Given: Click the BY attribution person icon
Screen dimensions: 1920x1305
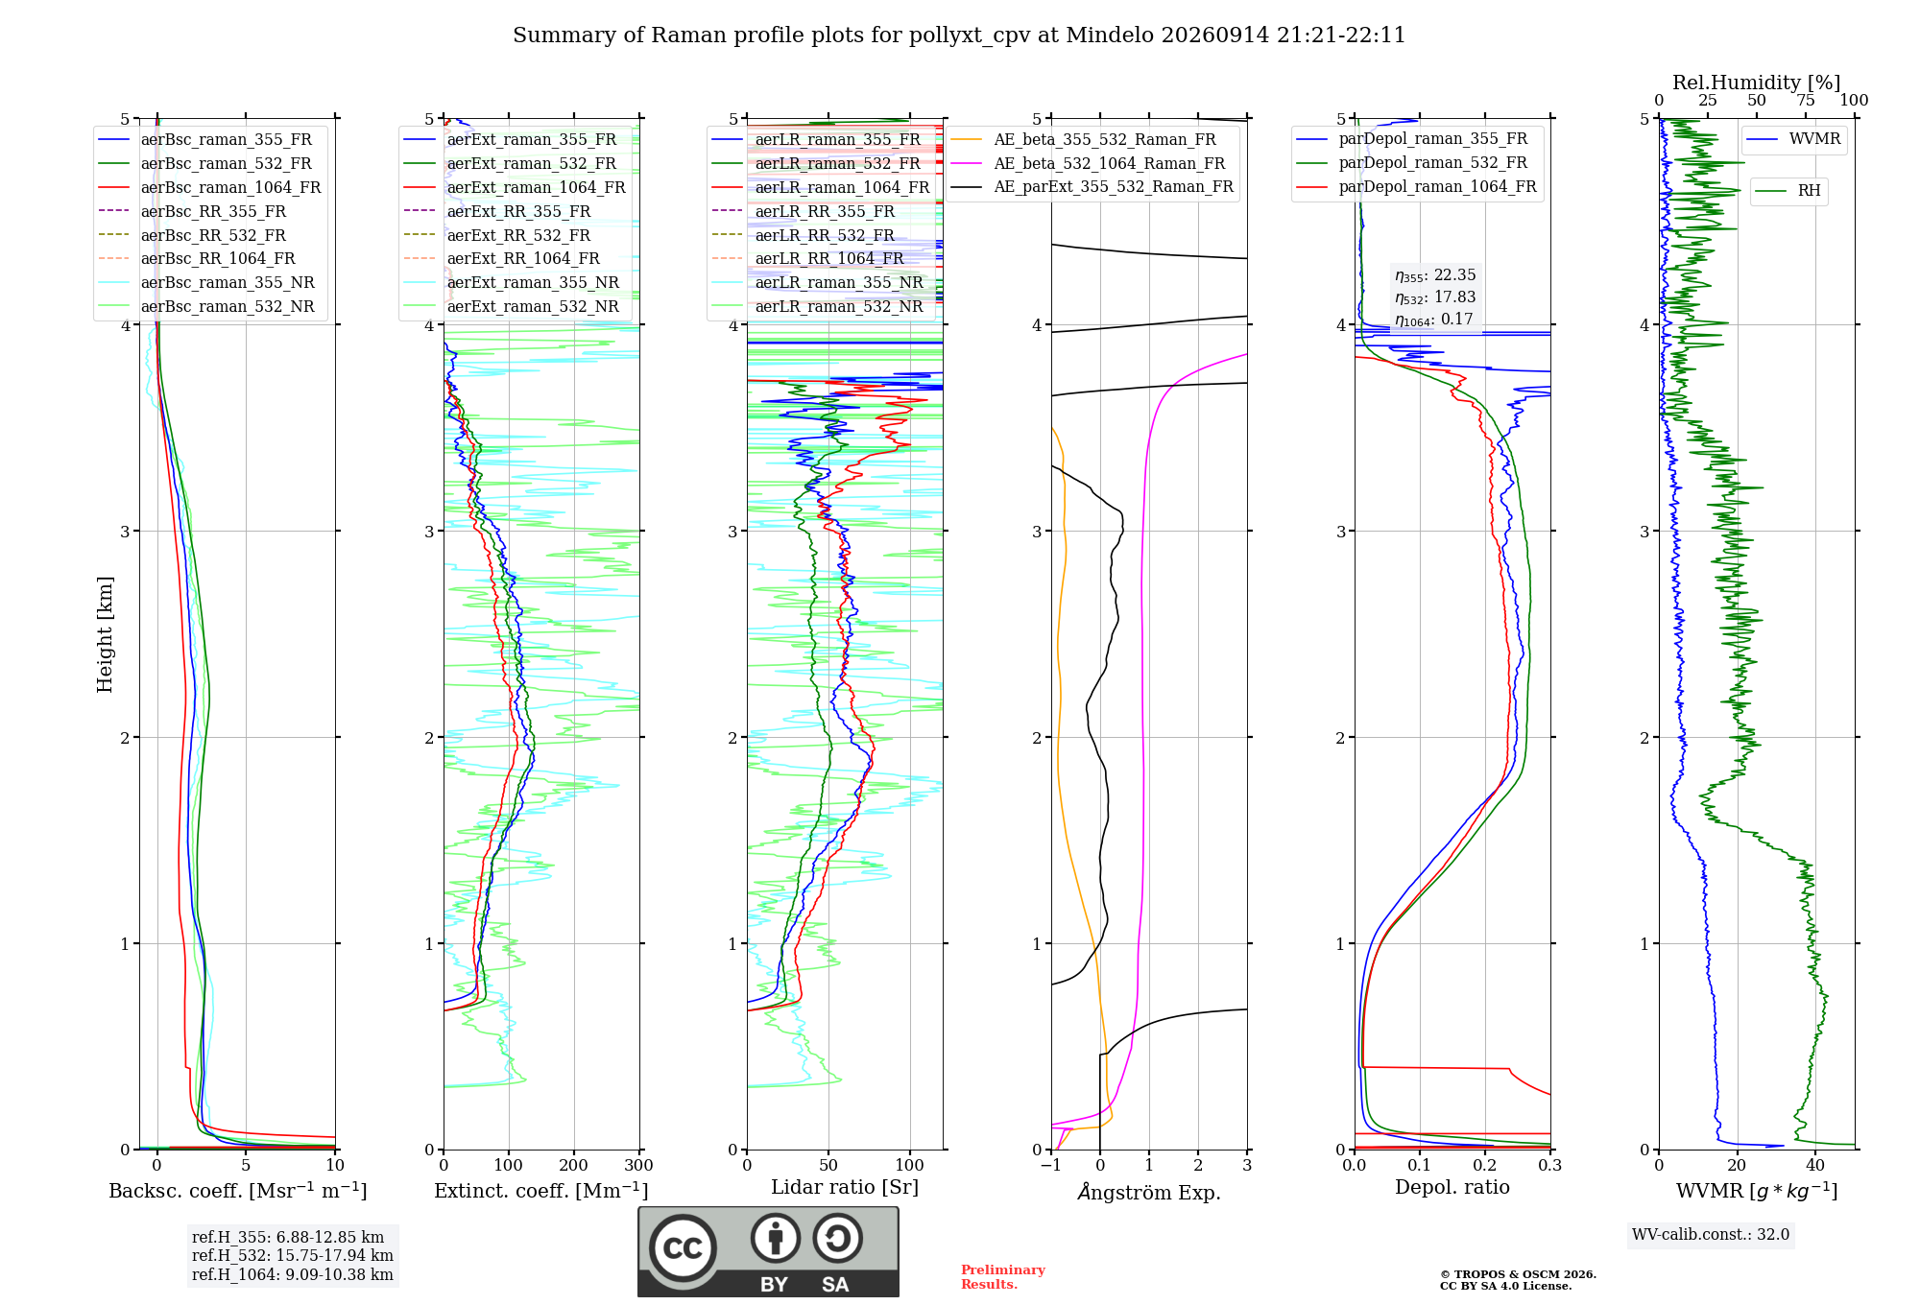Looking at the screenshot, I should (776, 1239).
